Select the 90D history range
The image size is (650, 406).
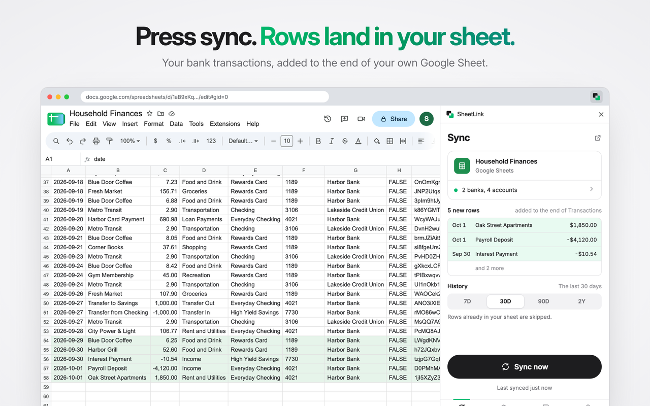(x=543, y=301)
